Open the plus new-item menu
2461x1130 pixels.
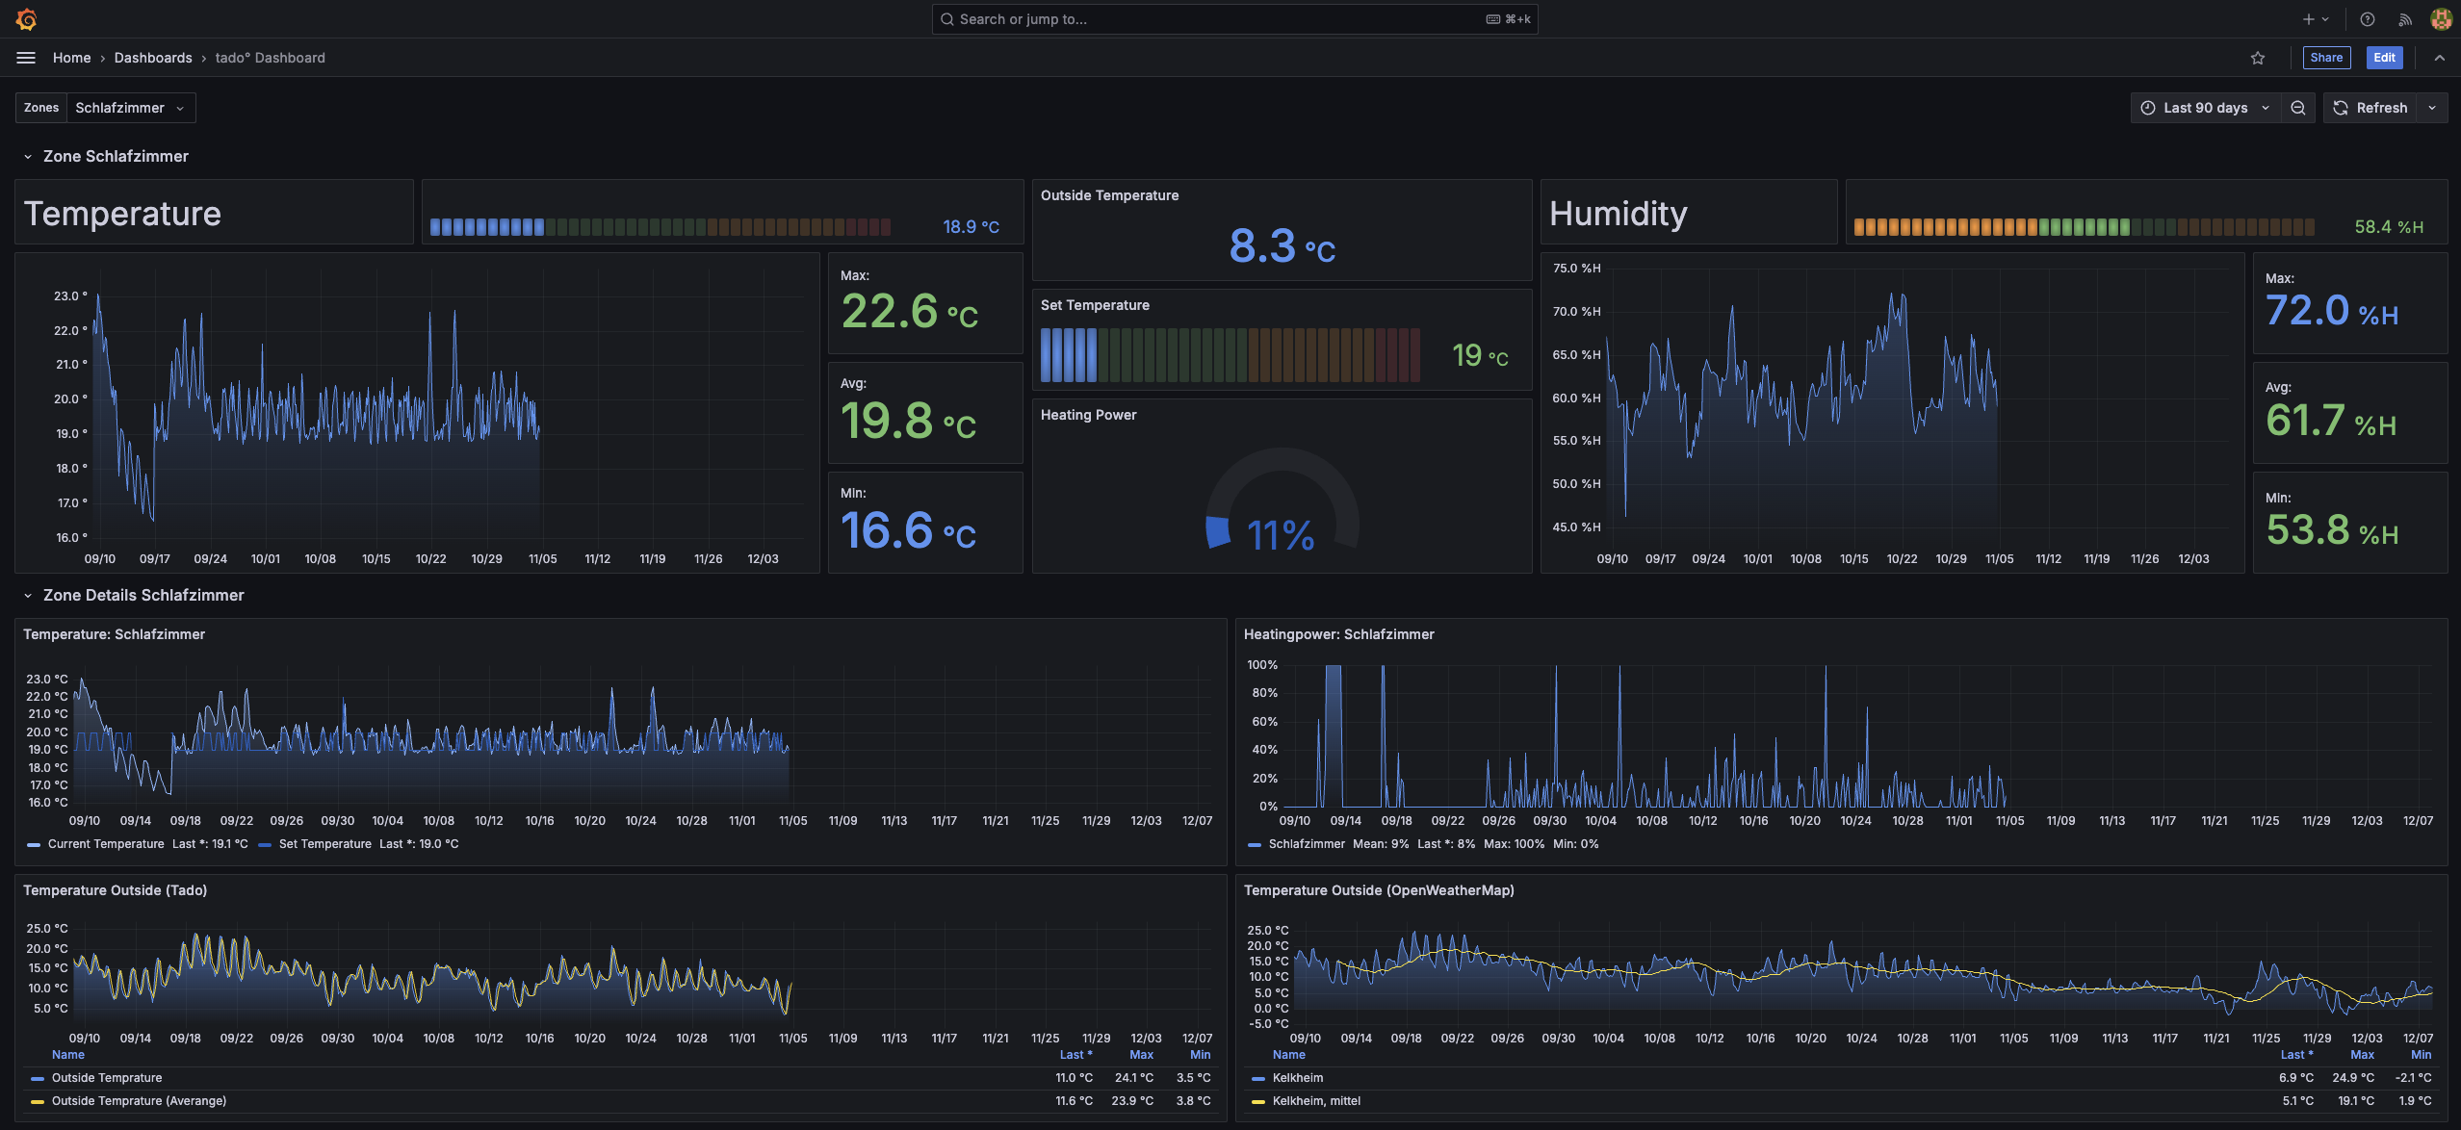point(2316,19)
